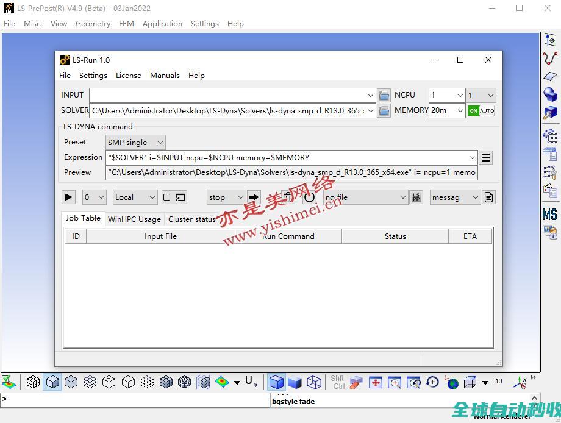
Task: Click the refresh circular arrow icon
Action: [310, 197]
